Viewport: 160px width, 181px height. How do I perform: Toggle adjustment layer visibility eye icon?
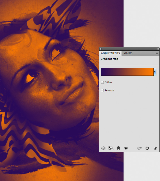click(126, 148)
